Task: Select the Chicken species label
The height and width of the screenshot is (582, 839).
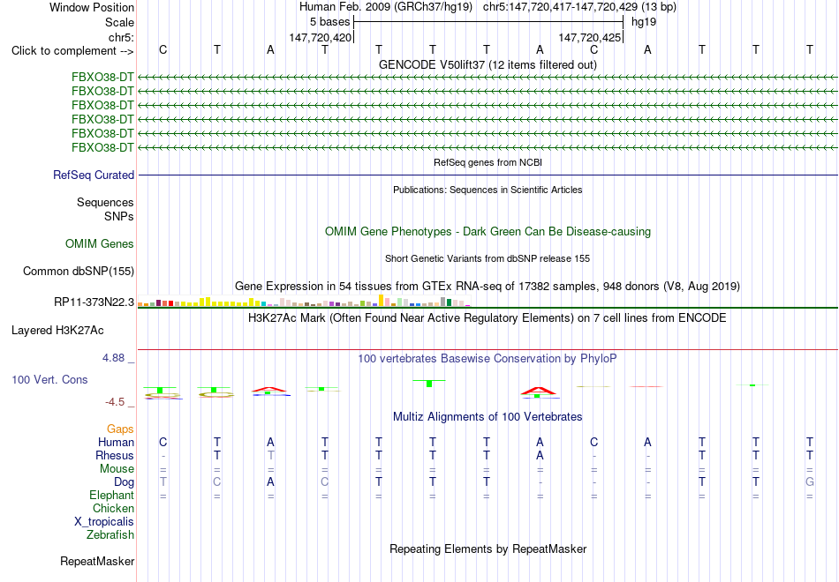Action: click(x=113, y=508)
